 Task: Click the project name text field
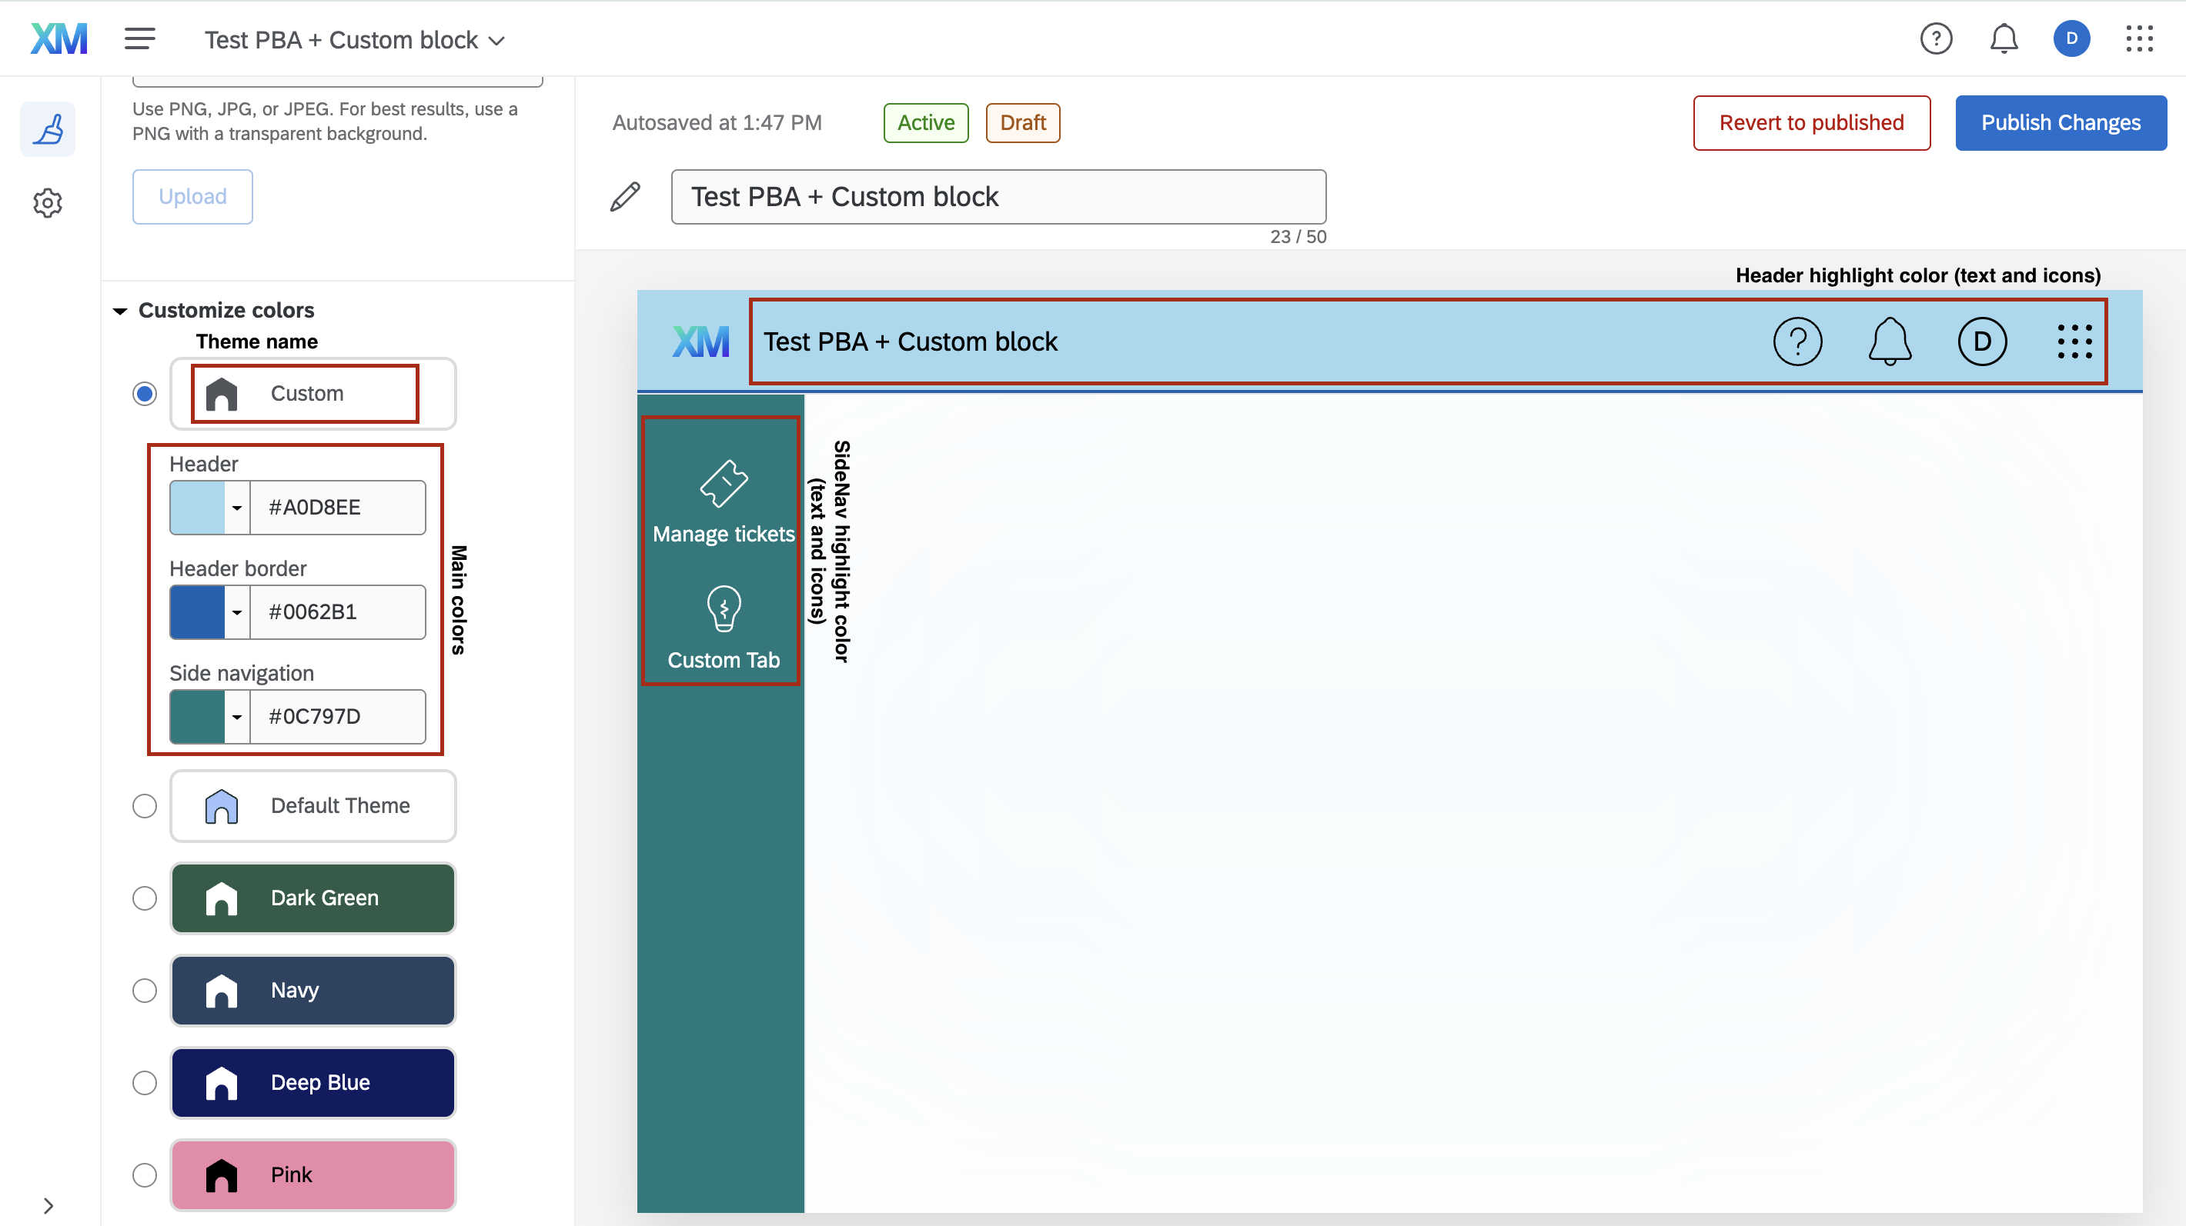(998, 197)
